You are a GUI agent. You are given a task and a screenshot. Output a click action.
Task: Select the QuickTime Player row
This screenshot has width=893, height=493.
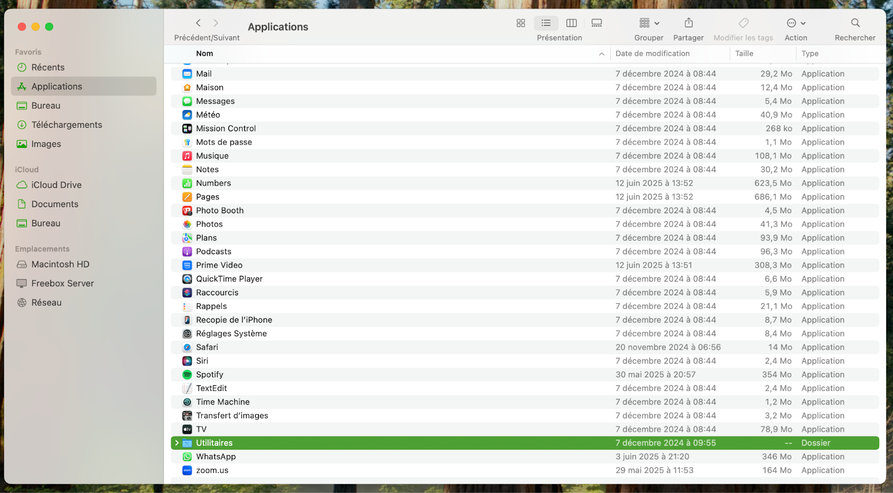pos(229,279)
